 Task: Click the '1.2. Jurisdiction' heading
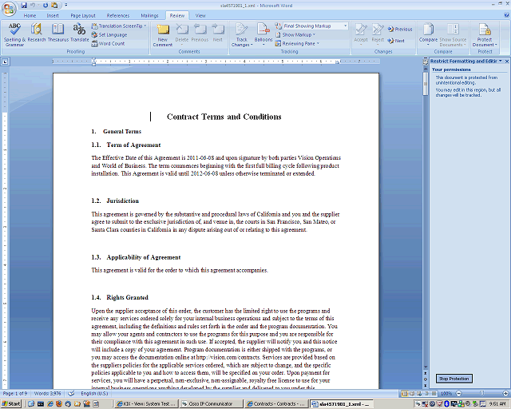click(x=115, y=201)
